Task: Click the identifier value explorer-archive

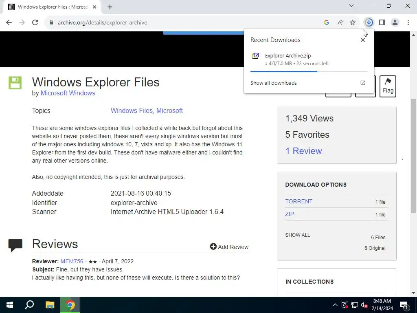Action: coord(134,203)
